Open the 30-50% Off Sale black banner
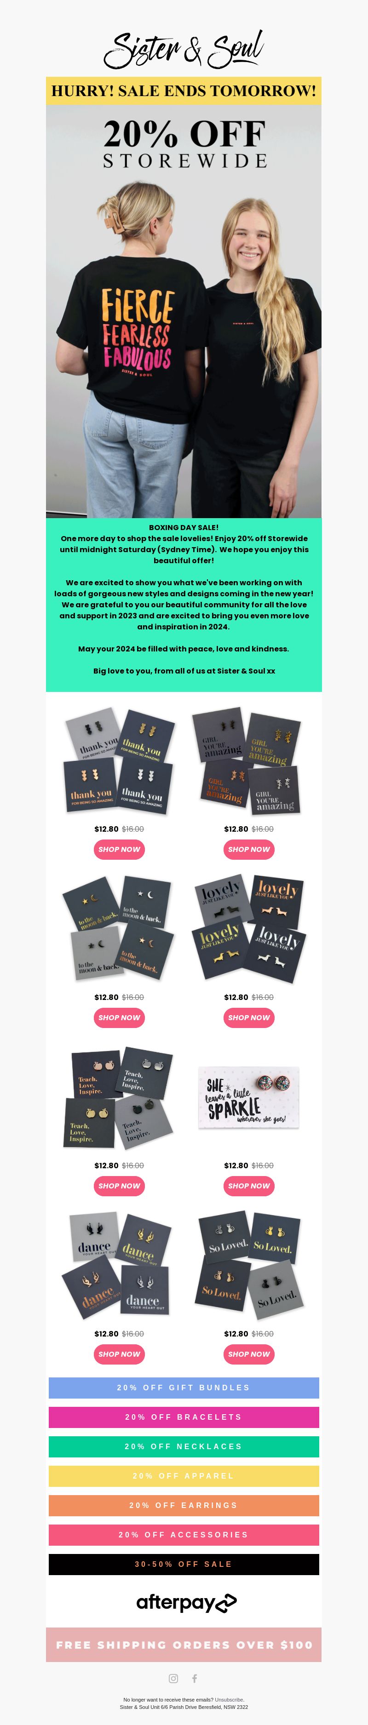 pos(184,1564)
